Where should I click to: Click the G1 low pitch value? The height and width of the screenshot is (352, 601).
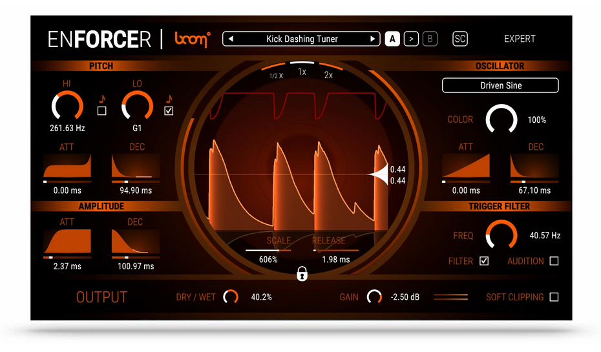(137, 128)
